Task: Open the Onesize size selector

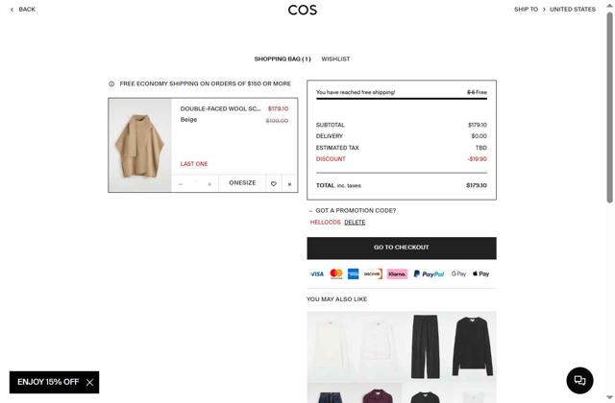Action: pyautogui.click(x=242, y=183)
